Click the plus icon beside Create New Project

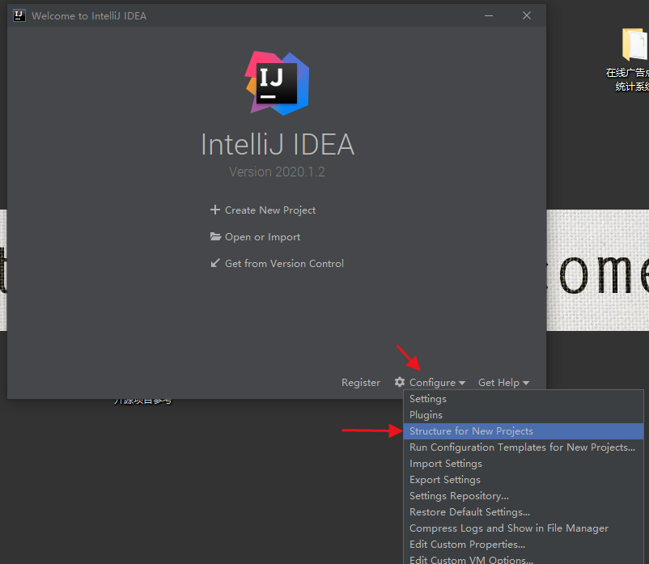tap(214, 210)
